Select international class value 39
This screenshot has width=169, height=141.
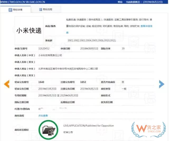(x=123, y=49)
